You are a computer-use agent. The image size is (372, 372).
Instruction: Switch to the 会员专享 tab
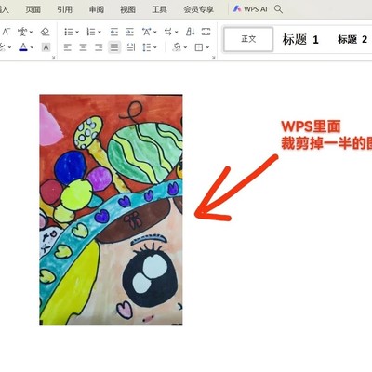pos(199,9)
